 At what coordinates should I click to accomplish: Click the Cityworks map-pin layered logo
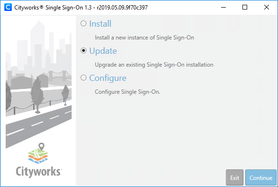(38, 153)
